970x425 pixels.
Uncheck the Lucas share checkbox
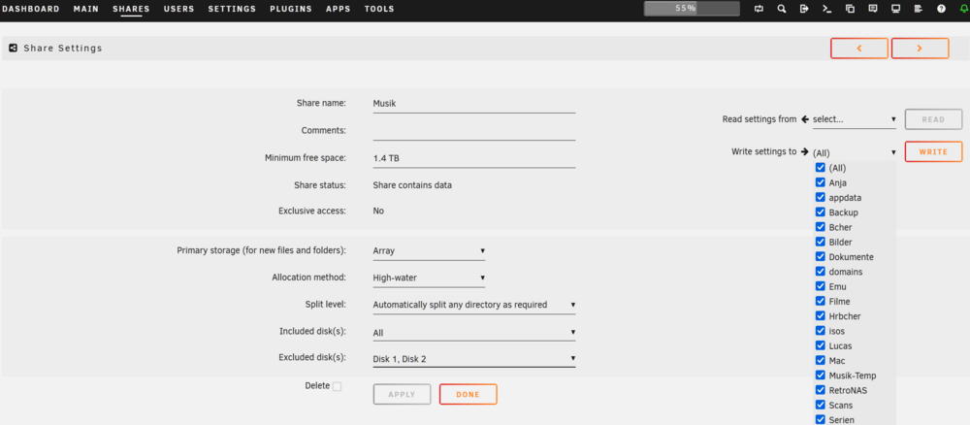point(821,345)
